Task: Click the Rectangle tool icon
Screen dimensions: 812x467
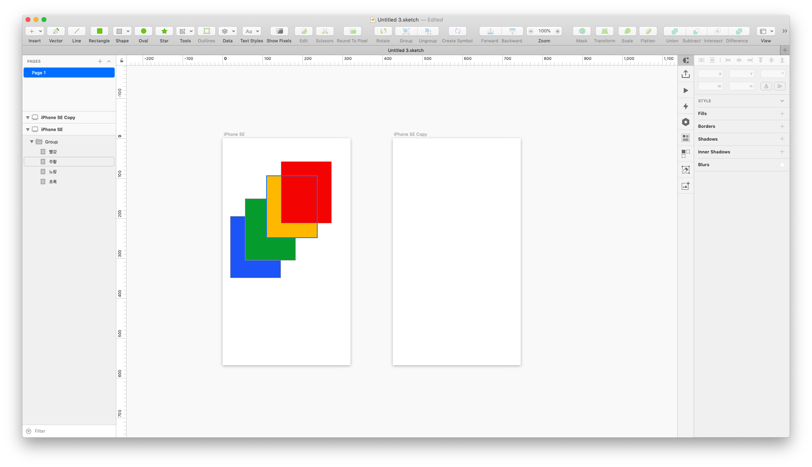Action: (x=100, y=31)
